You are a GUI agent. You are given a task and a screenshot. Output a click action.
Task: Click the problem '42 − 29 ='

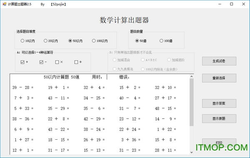94,119
